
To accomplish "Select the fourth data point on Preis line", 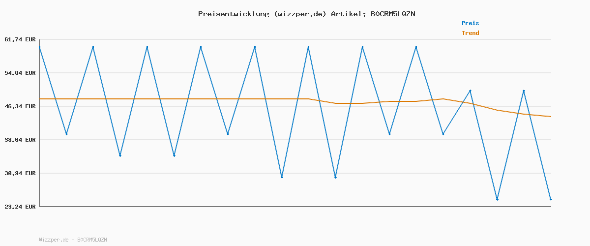I will 120,155.
